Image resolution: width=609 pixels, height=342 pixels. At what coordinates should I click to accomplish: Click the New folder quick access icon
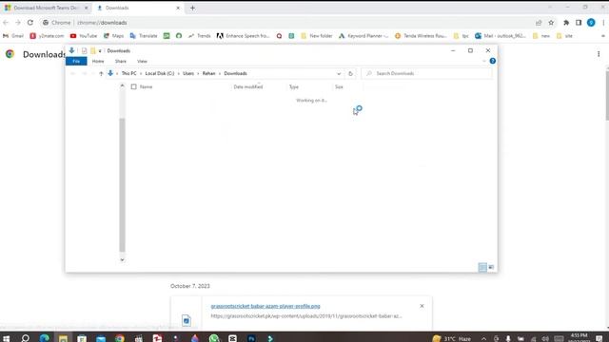point(93,50)
